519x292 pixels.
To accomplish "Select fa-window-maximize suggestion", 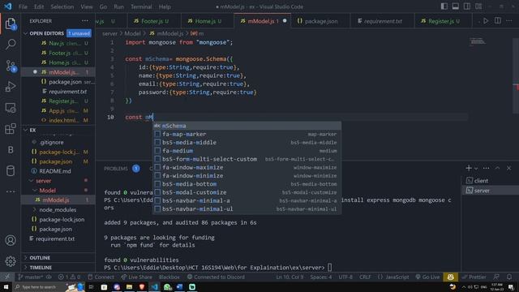I will (247, 168).
